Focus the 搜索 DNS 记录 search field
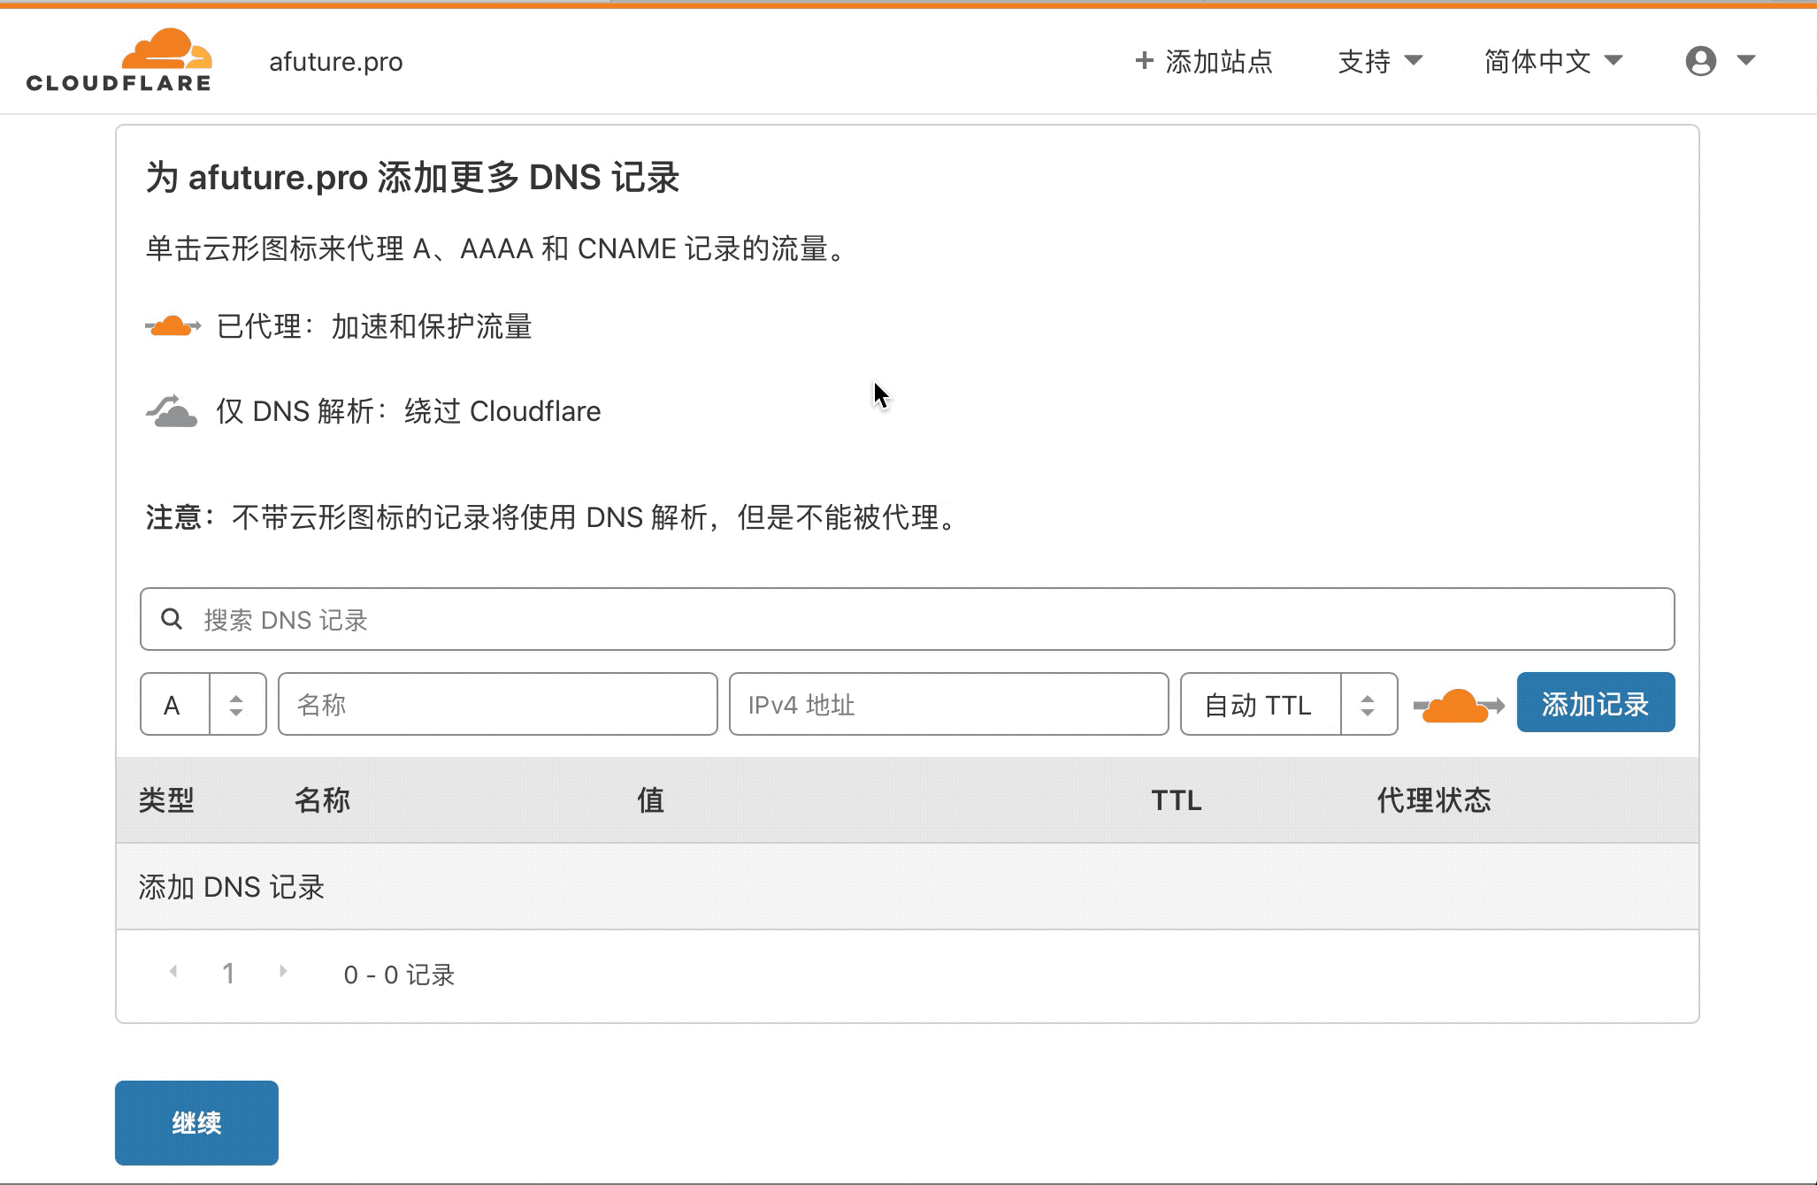 pos(907,619)
